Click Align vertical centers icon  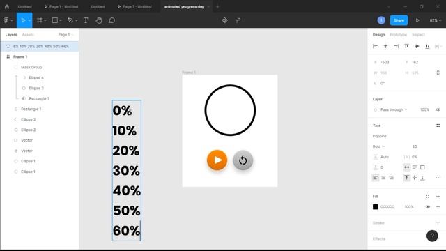[417, 46]
